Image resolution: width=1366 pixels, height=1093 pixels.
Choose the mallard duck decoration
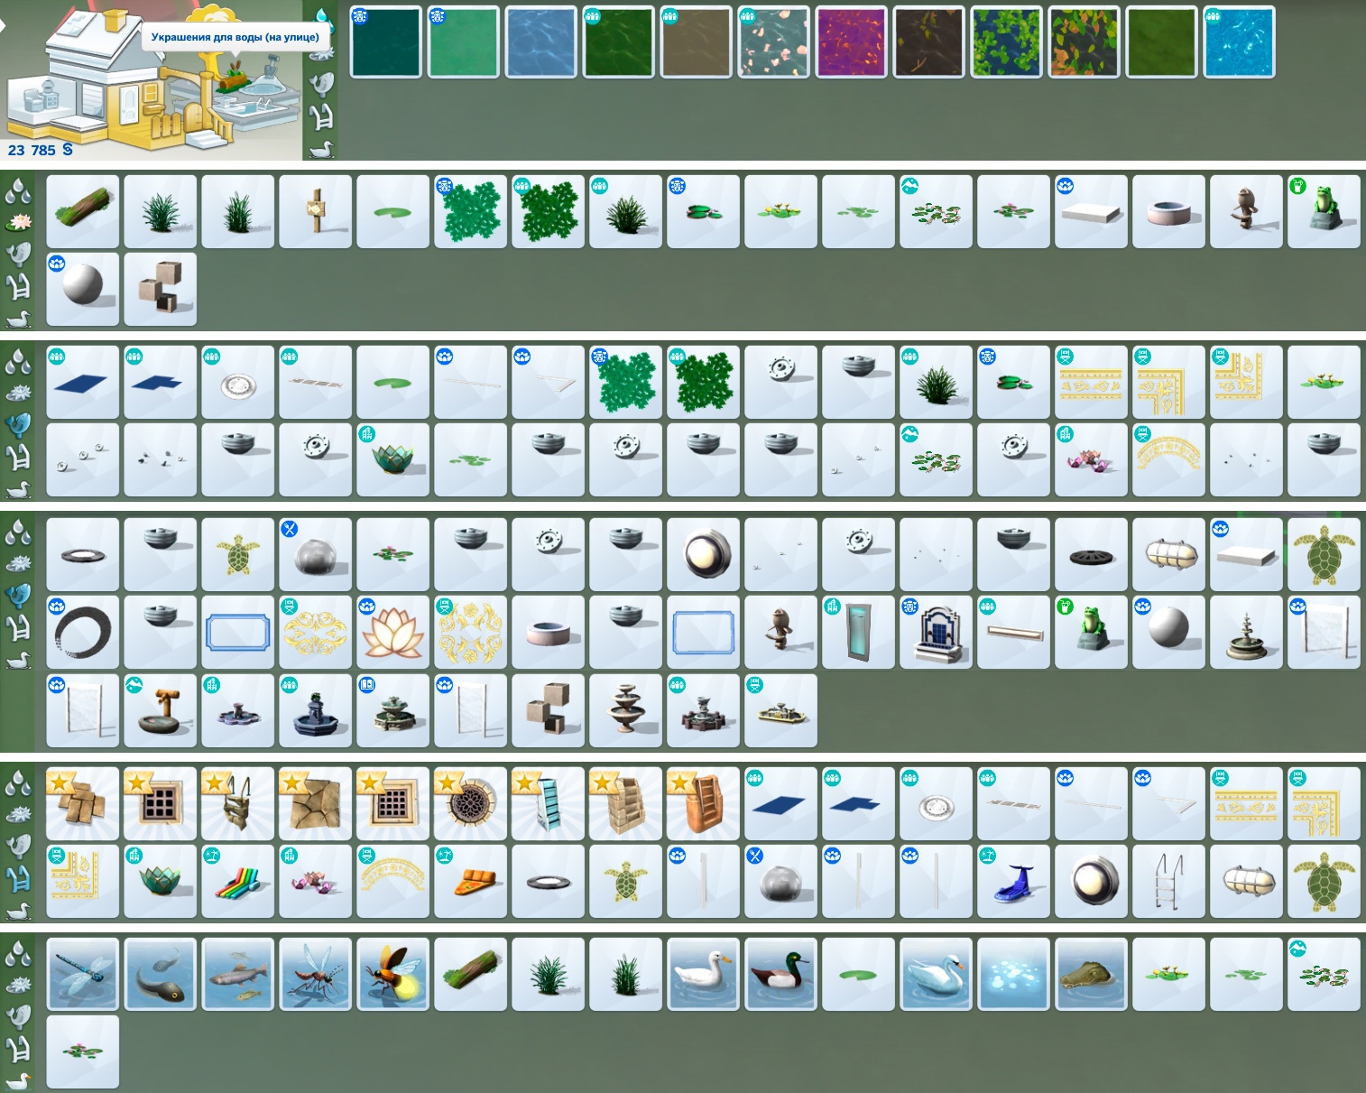(x=780, y=974)
